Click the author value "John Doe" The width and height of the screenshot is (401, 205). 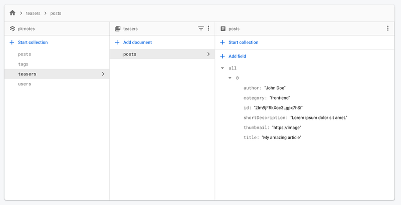(275, 88)
